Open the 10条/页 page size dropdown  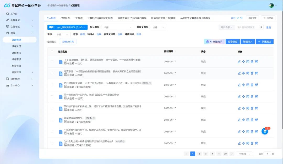(x=244, y=154)
